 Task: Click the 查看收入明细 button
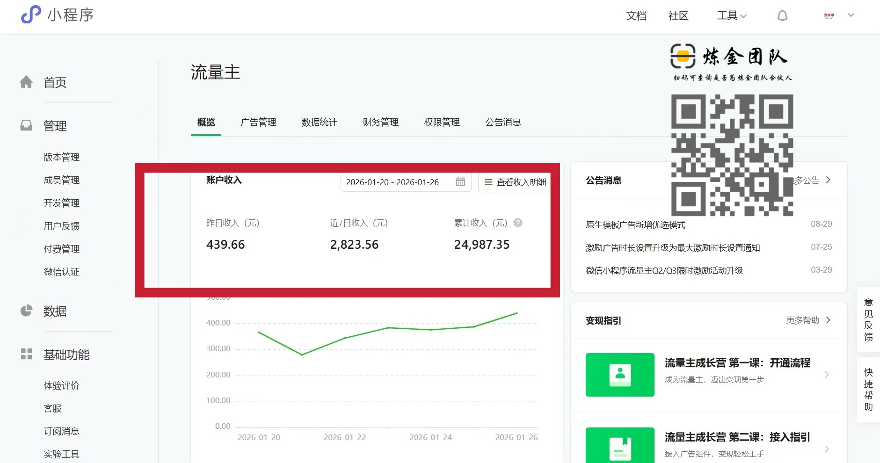point(516,182)
